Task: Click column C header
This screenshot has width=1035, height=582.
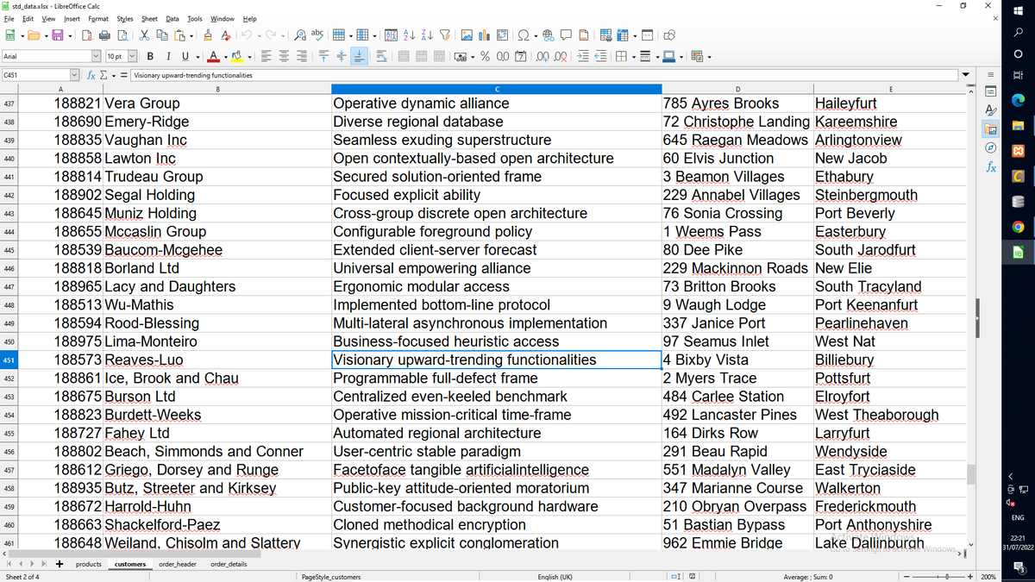Action: [497, 89]
